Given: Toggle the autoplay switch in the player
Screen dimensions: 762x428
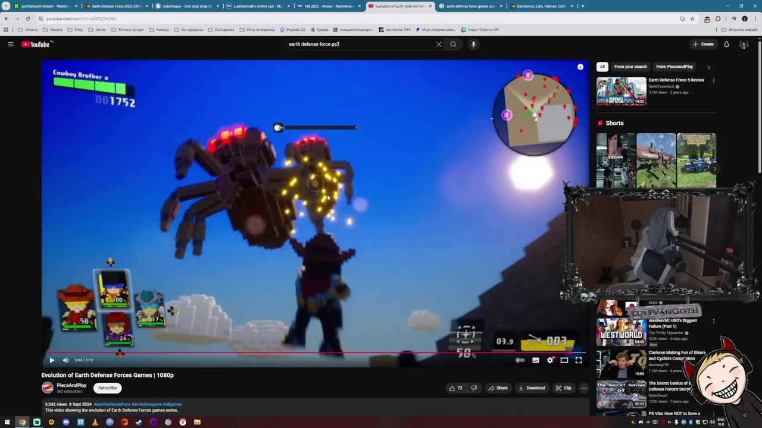Looking at the screenshot, I should [520, 360].
